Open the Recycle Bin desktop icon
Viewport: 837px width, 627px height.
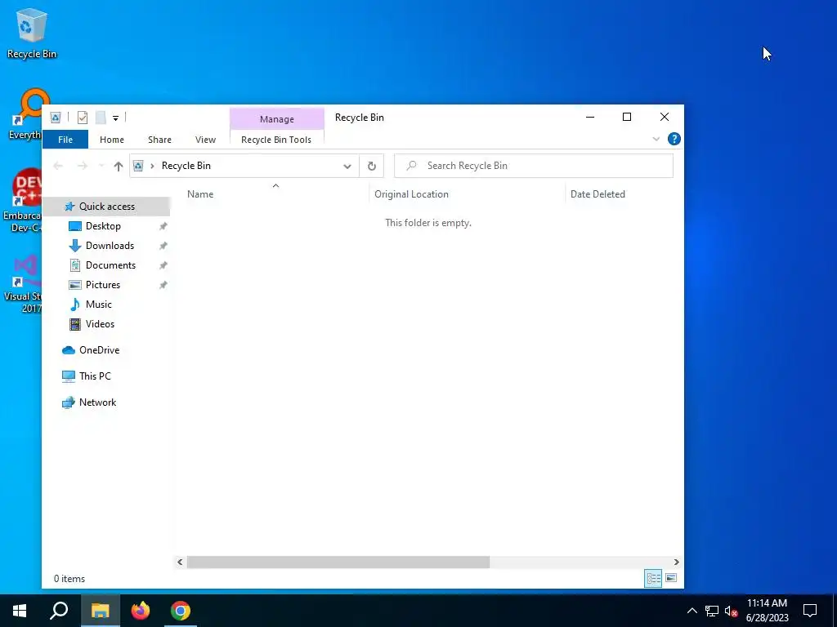tap(32, 33)
